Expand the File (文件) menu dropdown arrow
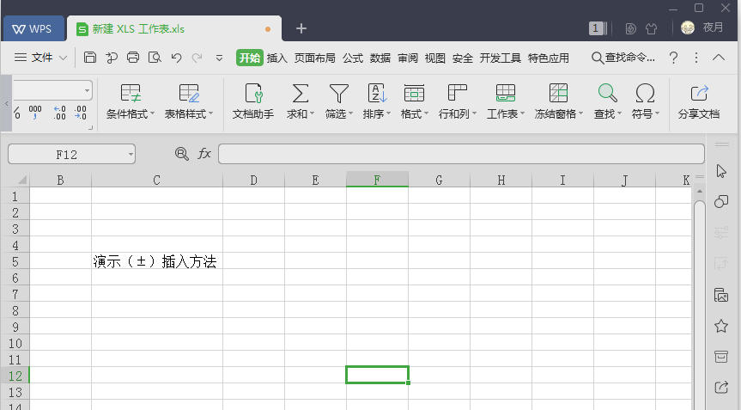 pyautogui.click(x=63, y=58)
